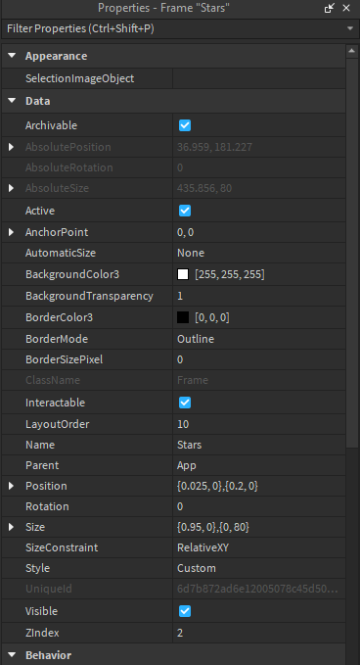This screenshot has width=360, height=665.
Task: Click the BackgroundTransparency property label
Action: pyautogui.click(x=89, y=296)
